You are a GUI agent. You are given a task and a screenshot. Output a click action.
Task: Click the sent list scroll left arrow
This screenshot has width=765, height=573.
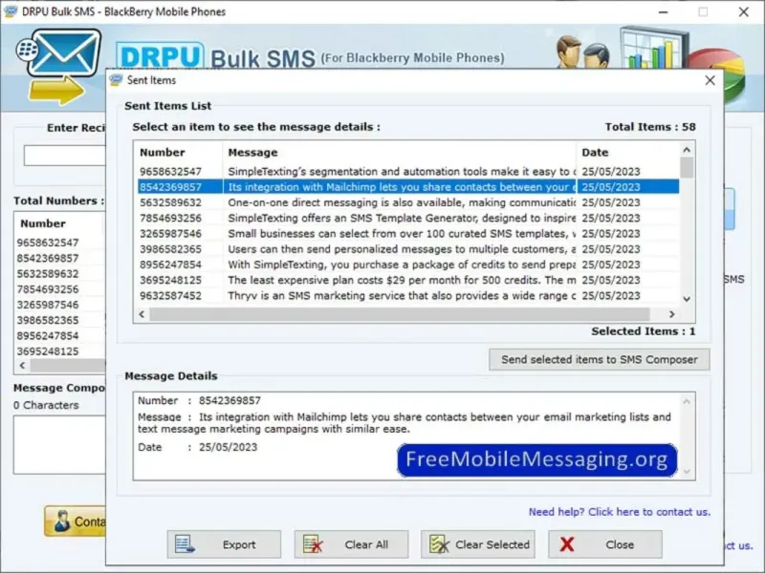pos(142,314)
